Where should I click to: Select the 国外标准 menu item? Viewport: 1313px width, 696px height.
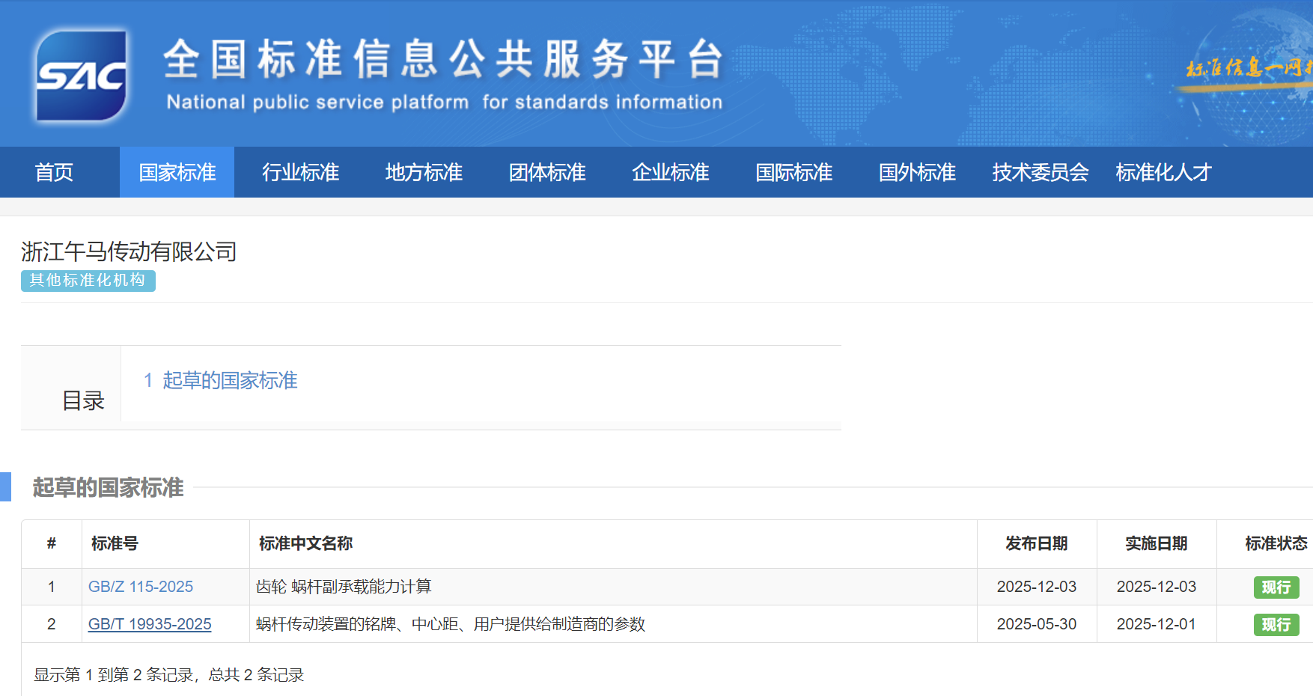click(917, 173)
